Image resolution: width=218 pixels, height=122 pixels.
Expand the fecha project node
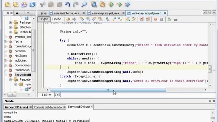[5, 41]
